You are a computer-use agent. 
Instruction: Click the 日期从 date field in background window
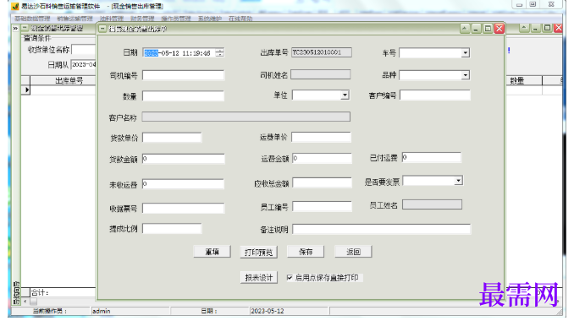coord(84,65)
